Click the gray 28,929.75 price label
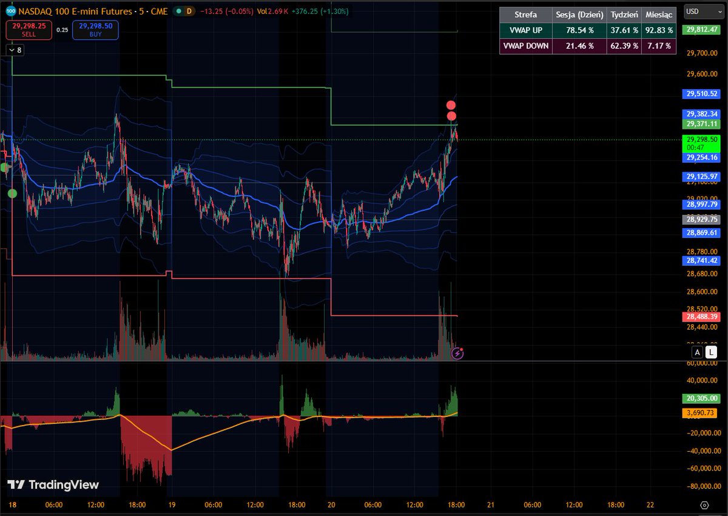 coord(701,219)
